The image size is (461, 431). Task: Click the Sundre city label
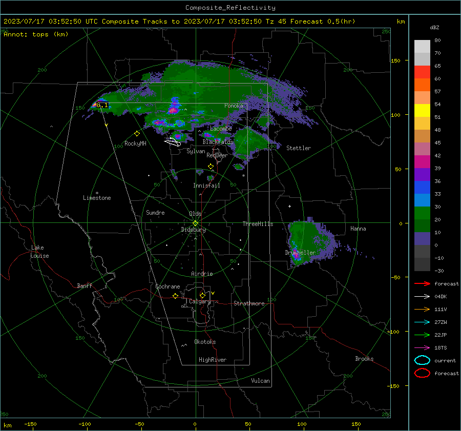point(155,212)
